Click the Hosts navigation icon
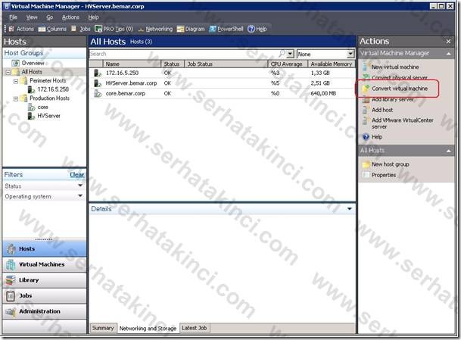The height and width of the screenshot is (340, 461). tap(11, 249)
